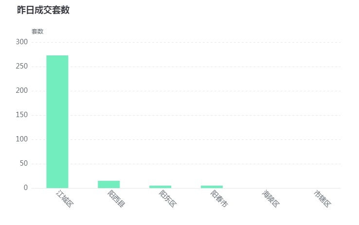The height and width of the screenshot is (225, 359).
Task: Select the 150 y-axis tick label
Action: tap(22, 115)
